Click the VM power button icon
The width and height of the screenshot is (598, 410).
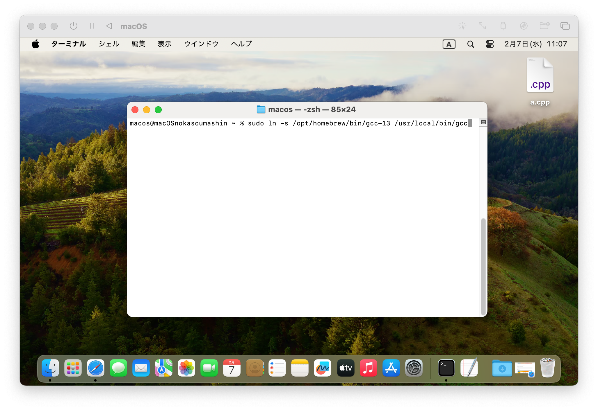[74, 26]
